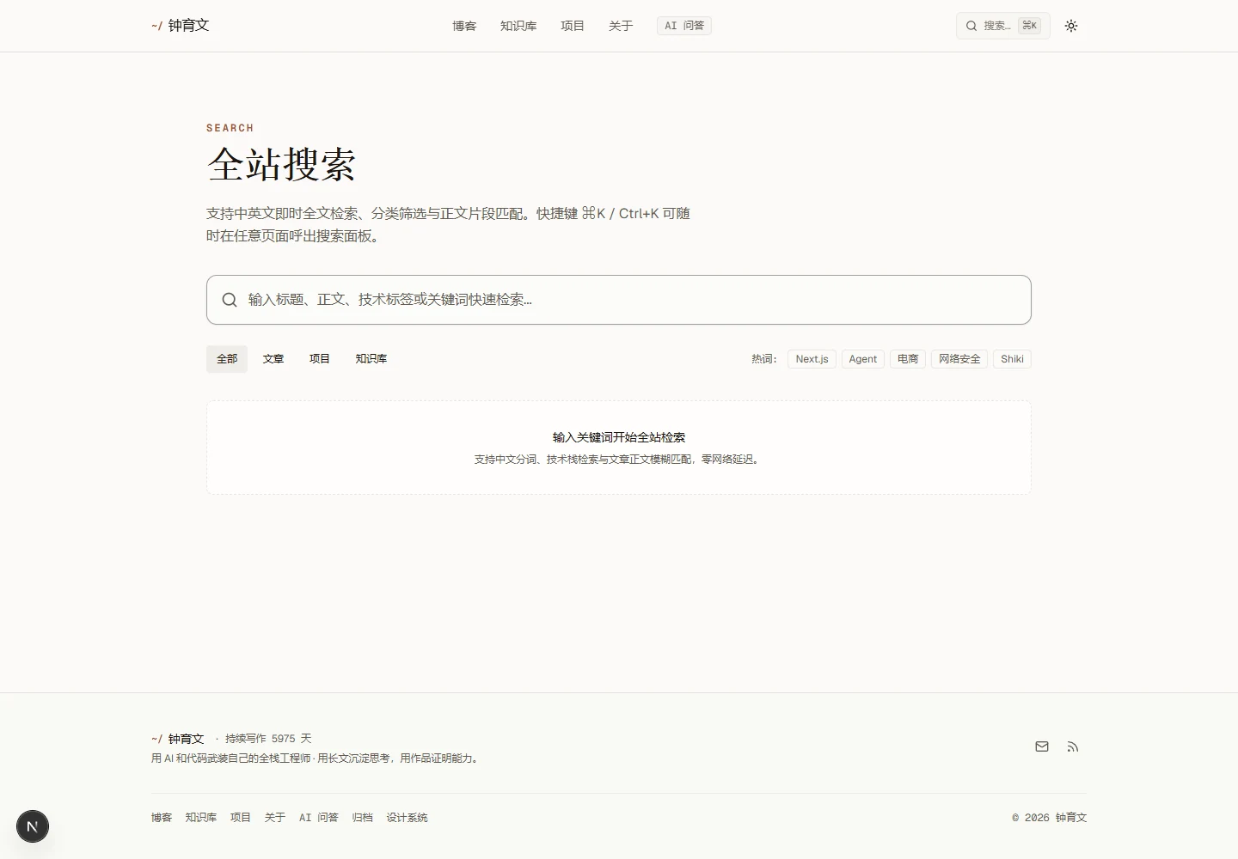Open the email icon in footer

coord(1042,746)
